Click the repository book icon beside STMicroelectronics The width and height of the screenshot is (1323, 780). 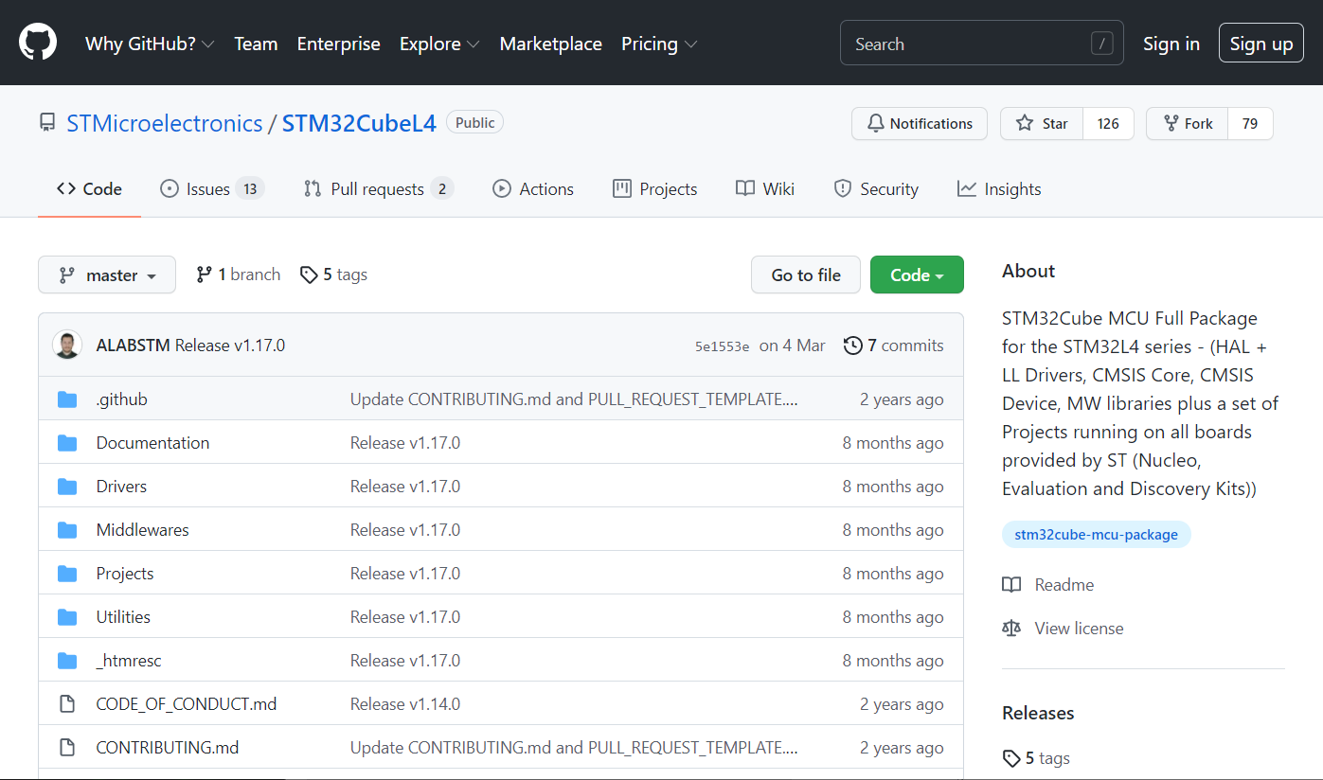click(46, 123)
